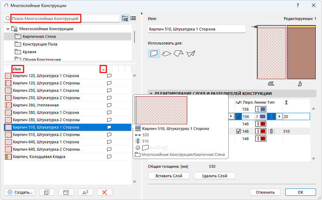This screenshot has width=322, height=200.
Task: Click the Вставить Слой button
Action: point(169,176)
